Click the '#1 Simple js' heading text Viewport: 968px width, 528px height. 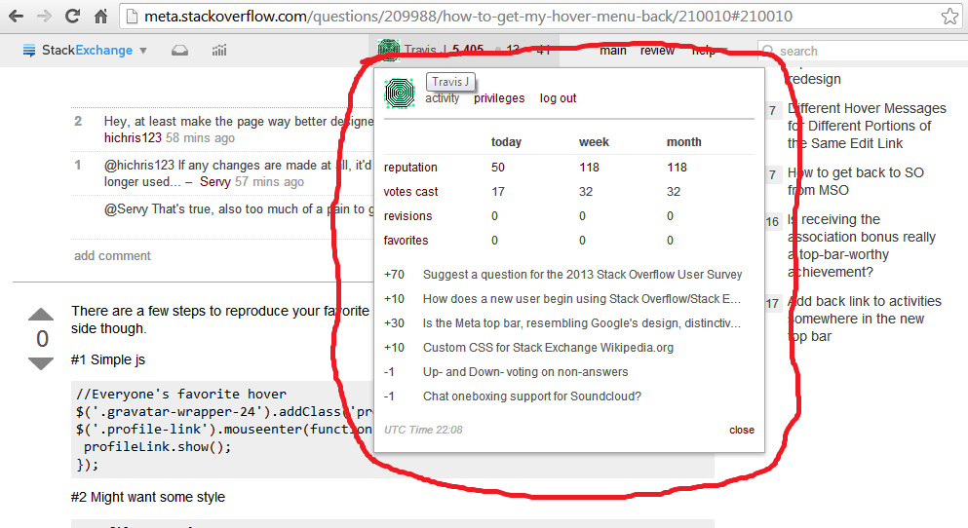108,359
